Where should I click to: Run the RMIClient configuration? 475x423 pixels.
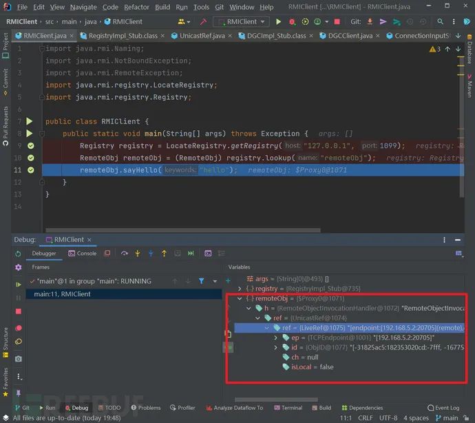click(278, 21)
